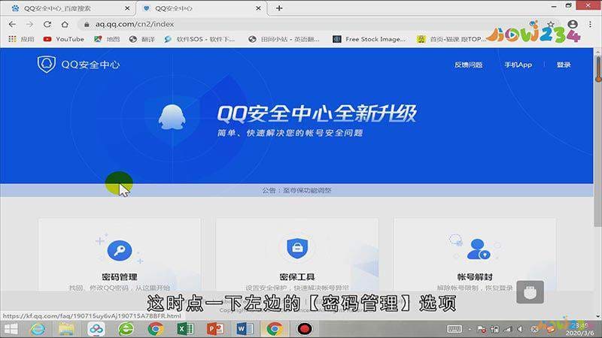Screen dimensions: 602x338
Task: Open the browser home page icon
Action: pyautogui.click(x=65, y=24)
